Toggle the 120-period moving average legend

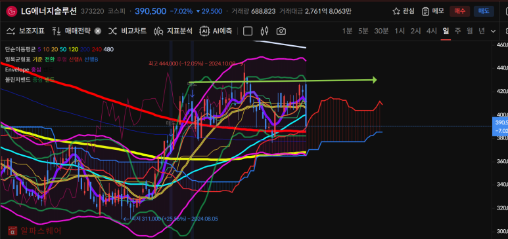click(73, 49)
